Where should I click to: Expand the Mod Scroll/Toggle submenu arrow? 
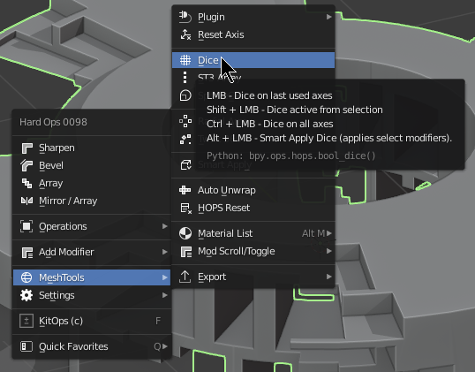[329, 251]
